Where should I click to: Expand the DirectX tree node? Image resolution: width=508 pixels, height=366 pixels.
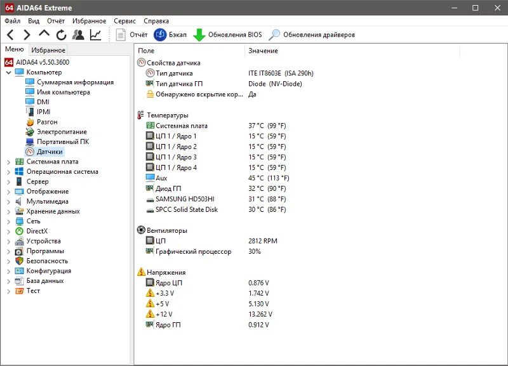tap(9, 232)
